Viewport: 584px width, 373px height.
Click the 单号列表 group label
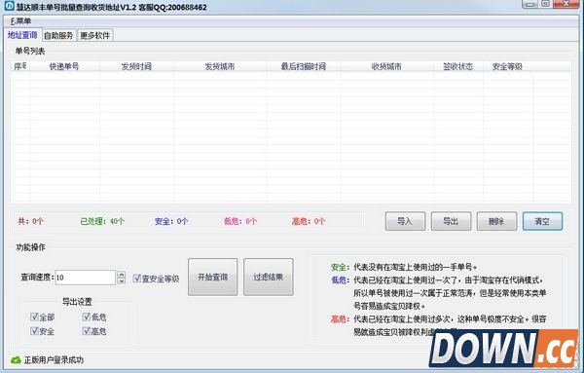(x=30, y=51)
